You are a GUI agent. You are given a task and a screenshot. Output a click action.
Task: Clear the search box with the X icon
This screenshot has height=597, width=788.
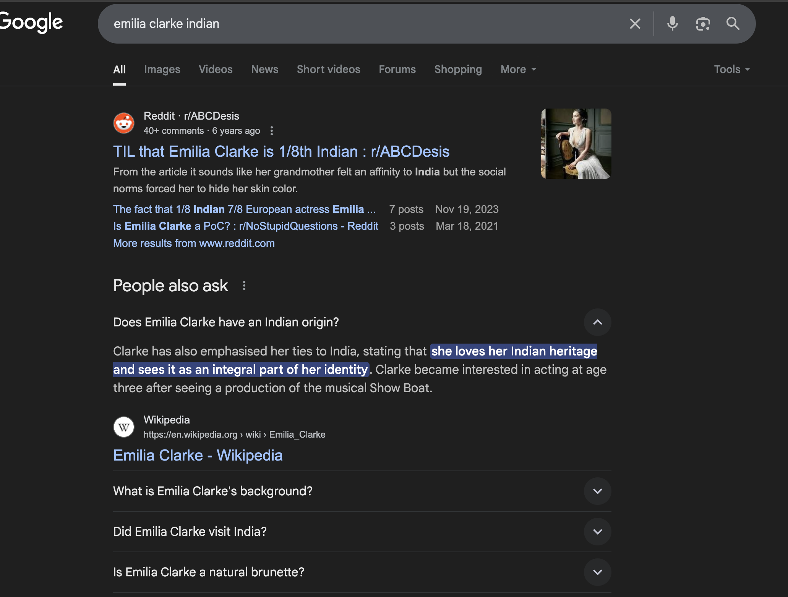click(635, 24)
